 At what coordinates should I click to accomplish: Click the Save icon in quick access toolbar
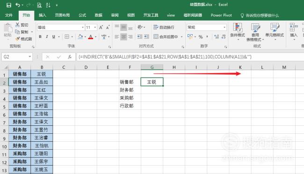click(x=9, y=5)
